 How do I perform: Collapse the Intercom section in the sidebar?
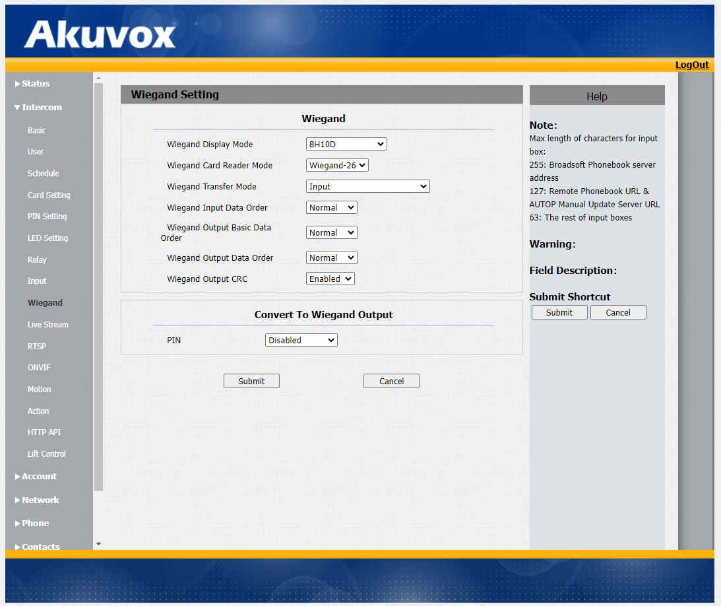(x=39, y=107)
